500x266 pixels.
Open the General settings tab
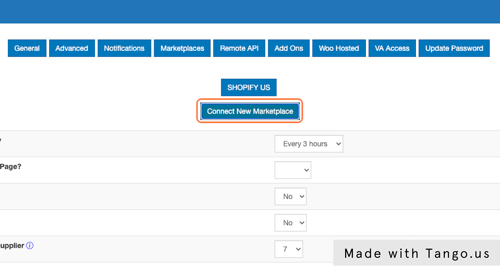tap(27, 48)
